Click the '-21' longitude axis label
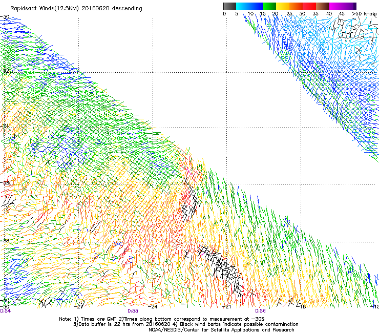The image size is (379, 333). tap(226, 306)
